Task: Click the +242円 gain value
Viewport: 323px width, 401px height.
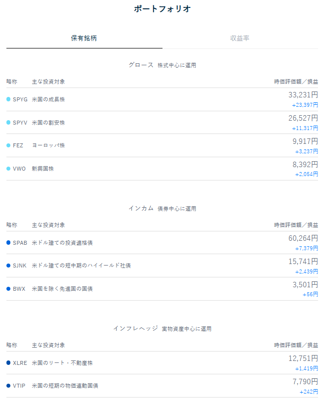Action: (x=309, y=392)
